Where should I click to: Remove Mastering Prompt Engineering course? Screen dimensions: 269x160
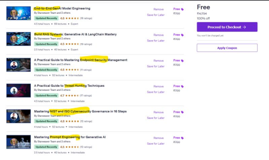(x=158, y=138)
